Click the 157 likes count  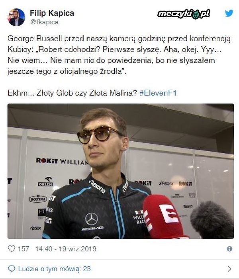coord(23,249)
